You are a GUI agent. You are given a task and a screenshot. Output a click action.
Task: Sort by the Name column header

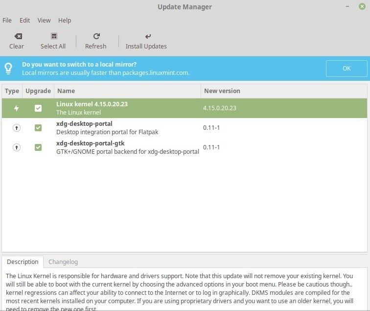click(127, 91)
